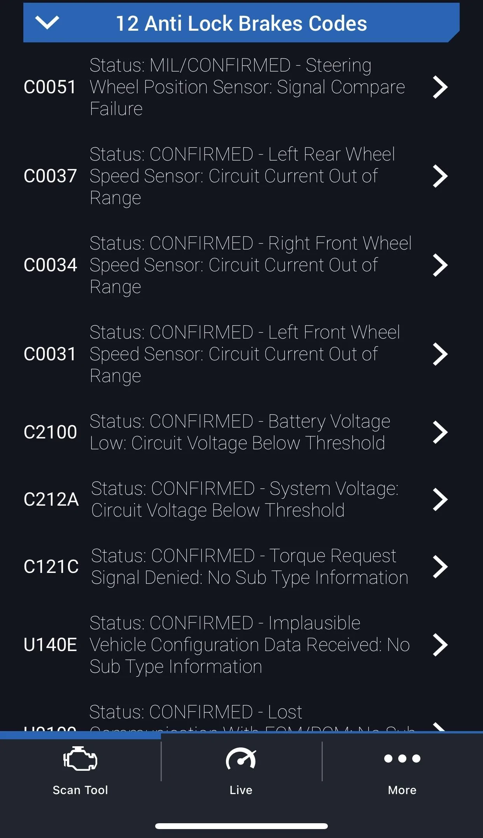Screen dimensions: 483x838
Task: Open the C121C Torque Request chevron
Action: (x=440, y=567)
